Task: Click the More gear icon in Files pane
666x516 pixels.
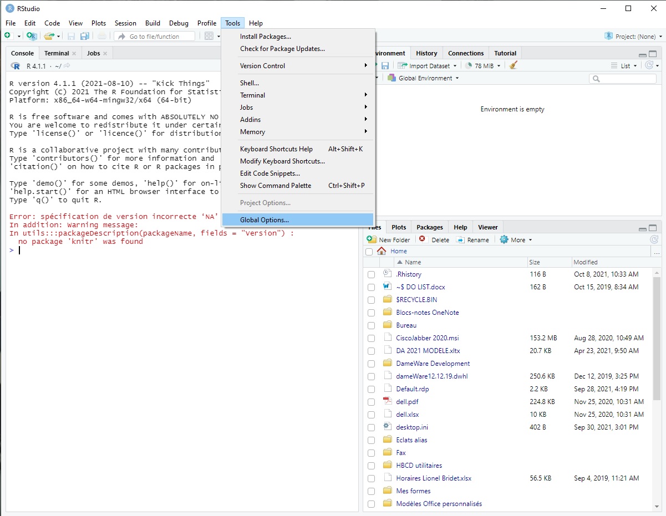Action: pos(504,239)
